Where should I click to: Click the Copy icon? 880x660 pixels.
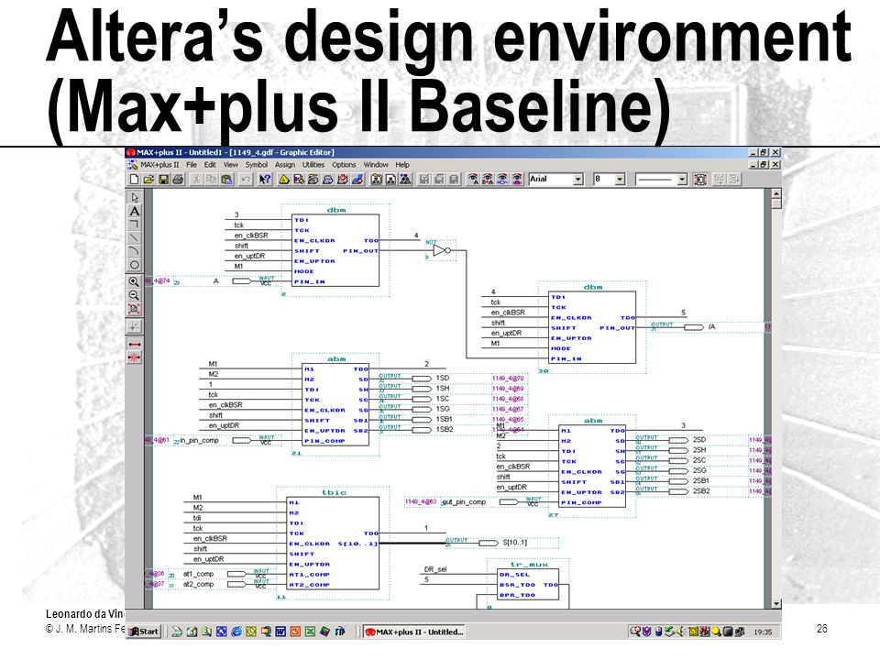coord(211,180)
